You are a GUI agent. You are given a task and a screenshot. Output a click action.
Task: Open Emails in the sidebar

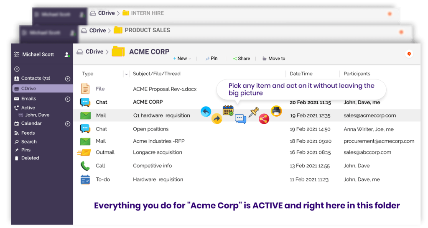(29, 99)
